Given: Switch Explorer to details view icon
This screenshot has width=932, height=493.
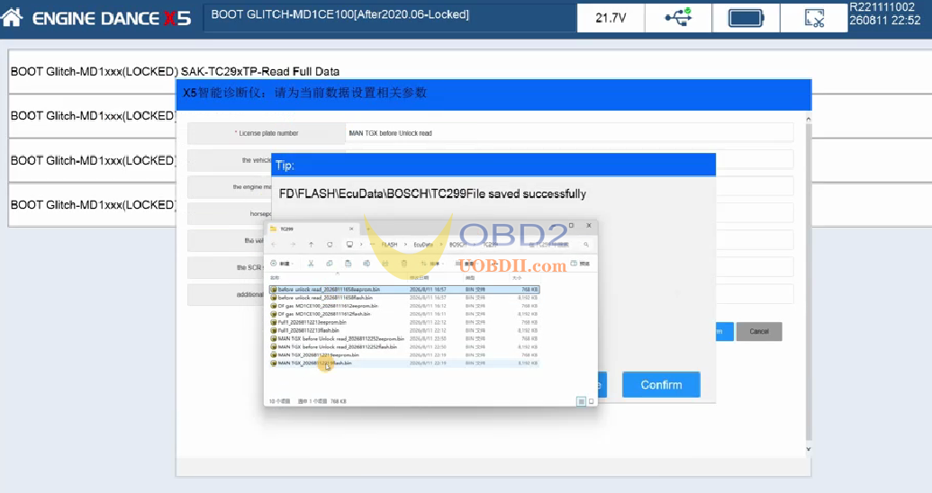Looking at the screenshot, I should coord(581,401).
